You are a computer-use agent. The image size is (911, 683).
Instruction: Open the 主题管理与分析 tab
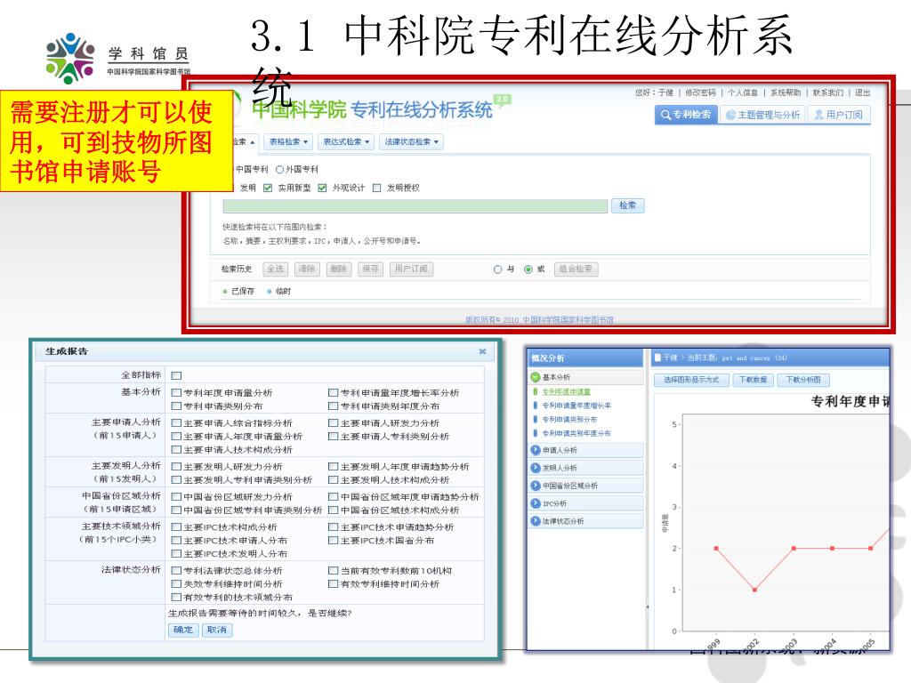pos(762,115)
